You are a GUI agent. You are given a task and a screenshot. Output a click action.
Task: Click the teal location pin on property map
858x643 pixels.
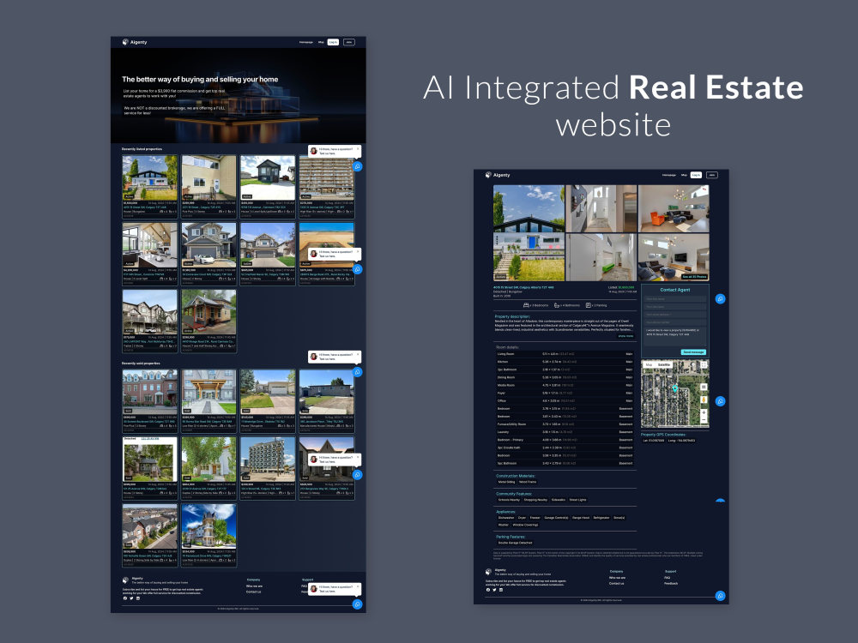click(675, 388)
